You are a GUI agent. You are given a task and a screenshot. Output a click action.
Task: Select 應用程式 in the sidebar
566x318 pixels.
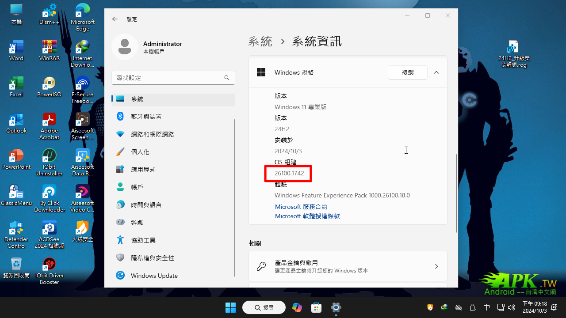[173, 170]
